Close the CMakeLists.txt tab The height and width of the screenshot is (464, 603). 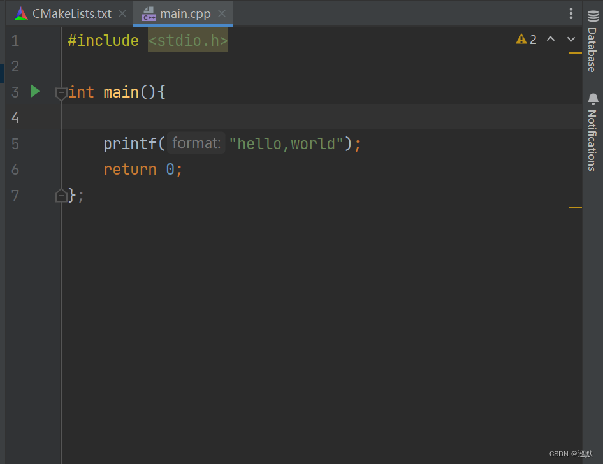tap(122, 14)
